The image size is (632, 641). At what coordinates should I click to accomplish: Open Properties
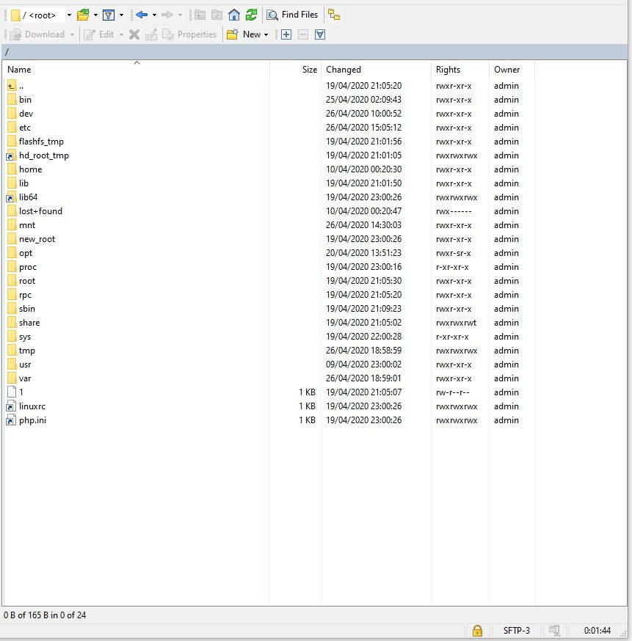[189, 34]
